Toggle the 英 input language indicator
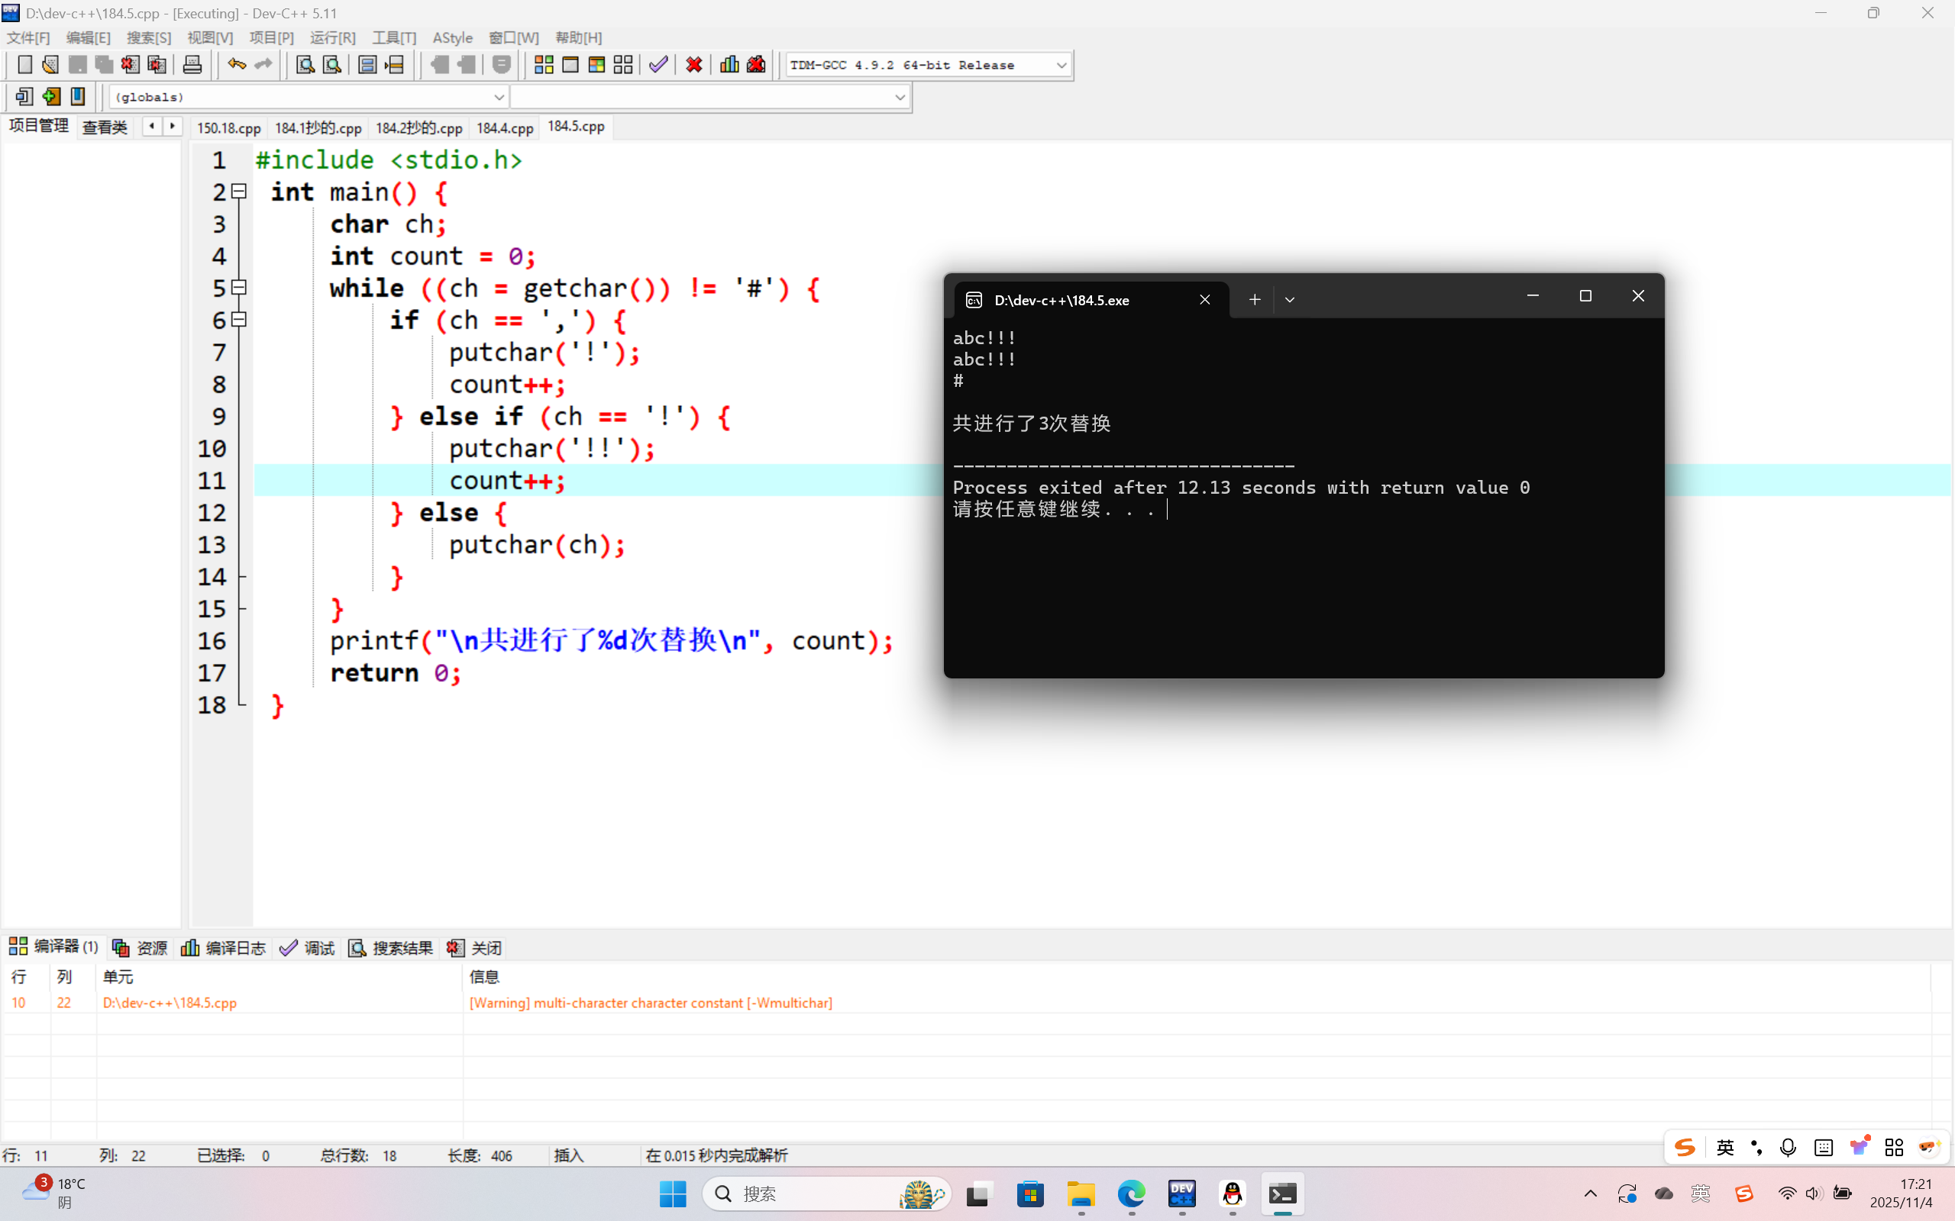Screen dimensions: 1955x1221 tap(1725, 1148)
